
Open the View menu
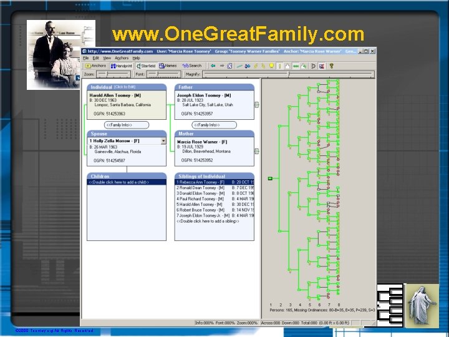click(107, 58)
